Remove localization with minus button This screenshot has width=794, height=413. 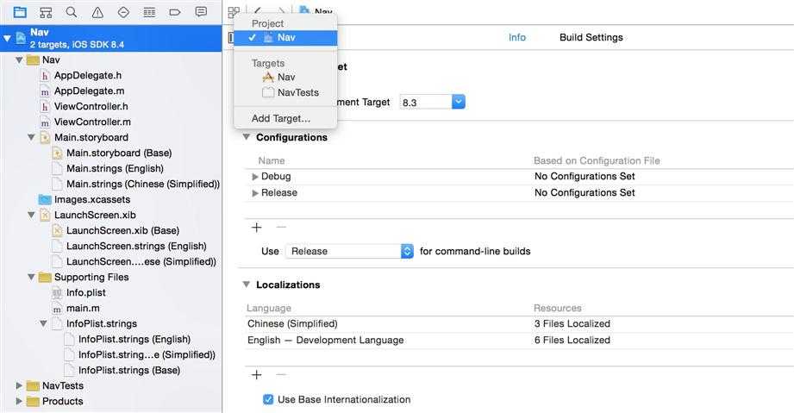point(281,375)
